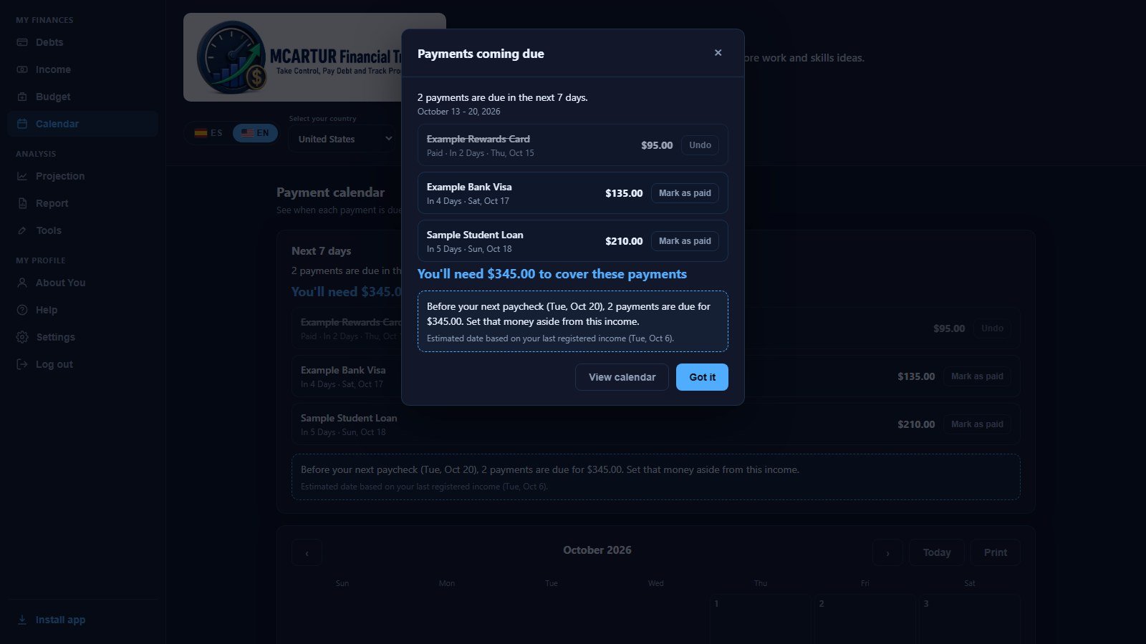Click the Budget icon in sidebar
The image size is (1146, 644).
tap(22, 97)
